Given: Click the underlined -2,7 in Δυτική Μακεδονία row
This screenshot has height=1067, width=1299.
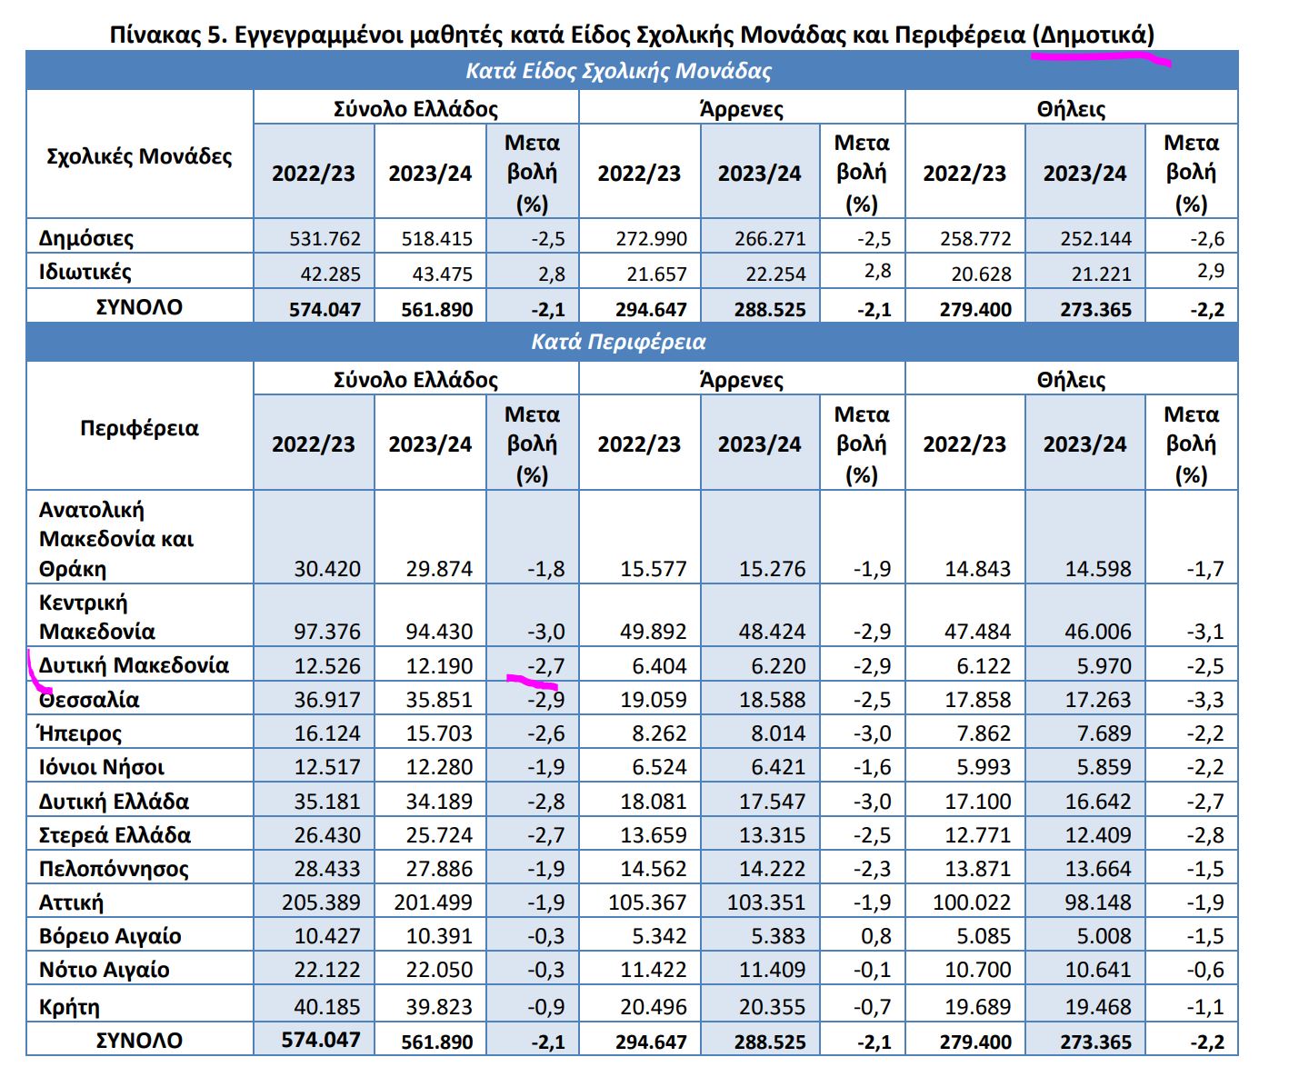Looking at the screenshot, I should tap(545, 666).
